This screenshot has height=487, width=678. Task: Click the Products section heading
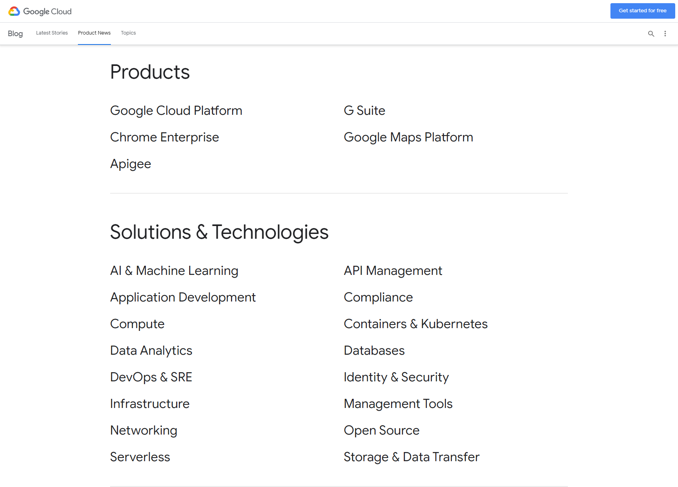click(150, 72)
